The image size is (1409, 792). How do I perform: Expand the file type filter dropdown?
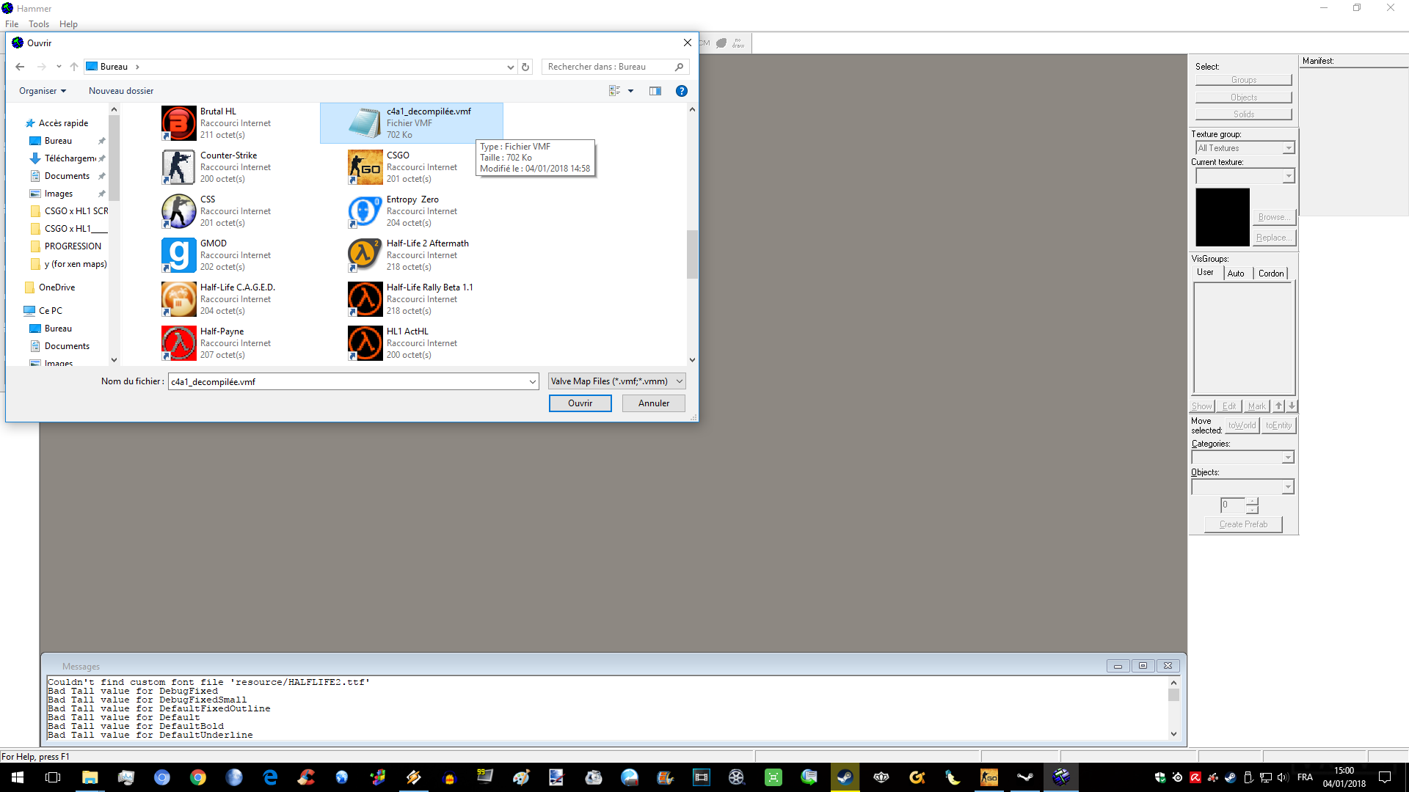pos(680,381)
